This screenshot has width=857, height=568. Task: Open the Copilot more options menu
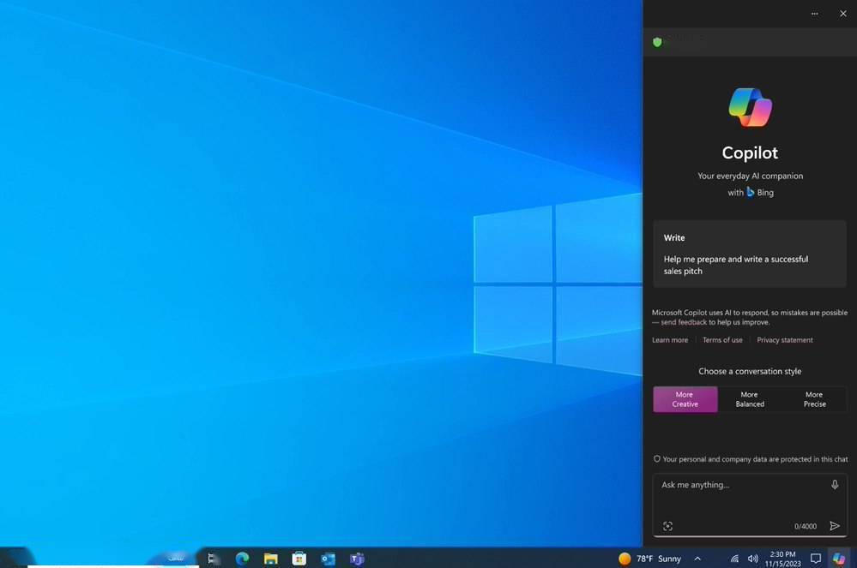click(x=814, y=14)
